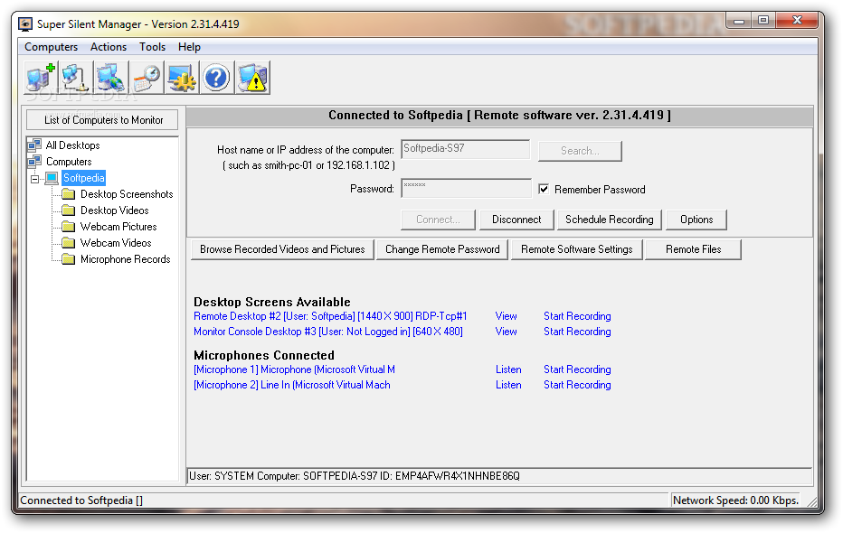The height and width of the screenshot is (533, 843).
Task: Click the Password input field
Action: pos(466,189)
